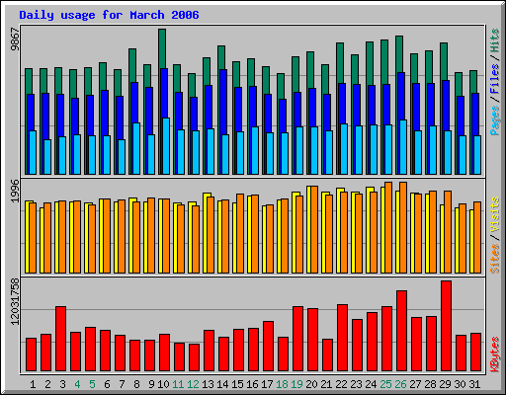Click the '12031758' KBytes axis value
This screenshot has width=506, height=395.
tap(15, 301)
